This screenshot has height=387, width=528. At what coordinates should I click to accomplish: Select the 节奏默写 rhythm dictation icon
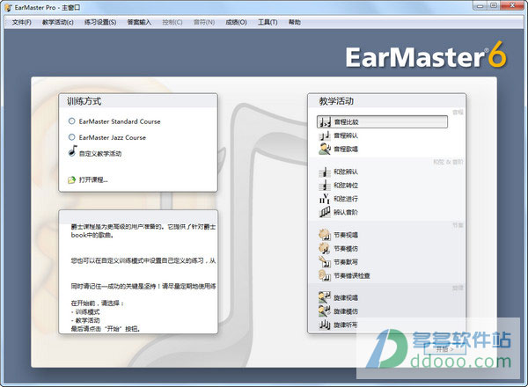(325, 261)
